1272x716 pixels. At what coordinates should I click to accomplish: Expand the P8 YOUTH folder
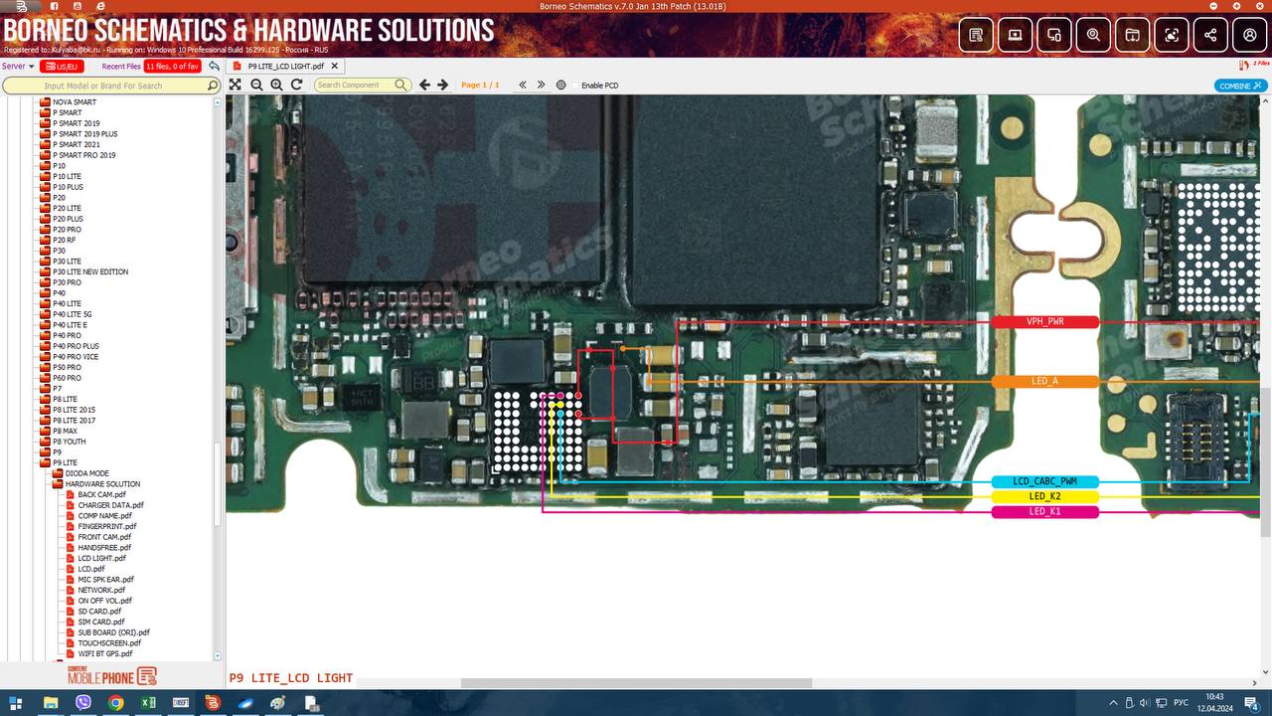(45, 442)
